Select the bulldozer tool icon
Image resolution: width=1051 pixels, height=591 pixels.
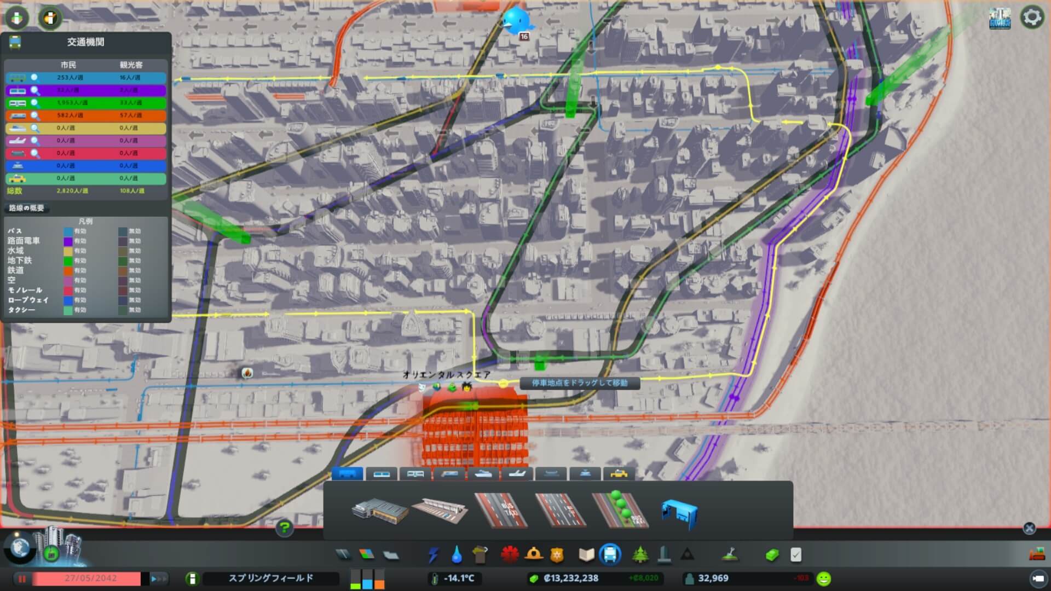point(1037,555)
